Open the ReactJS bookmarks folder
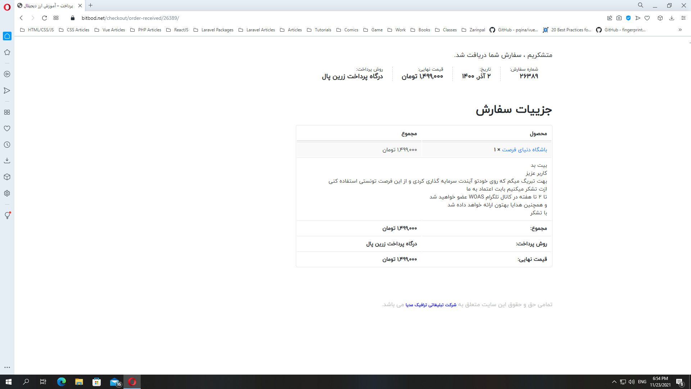The image size is (691, 389). 177,30
